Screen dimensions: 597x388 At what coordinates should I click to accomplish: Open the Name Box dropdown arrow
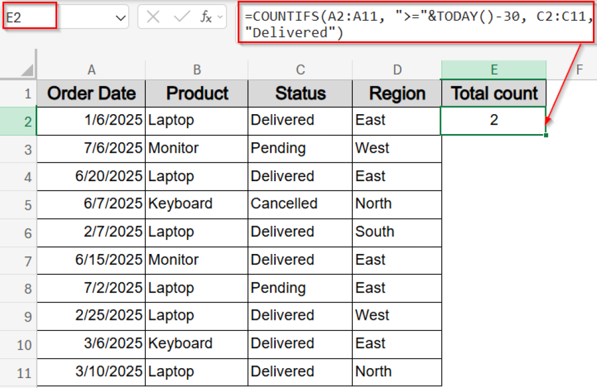coord(120,16)
